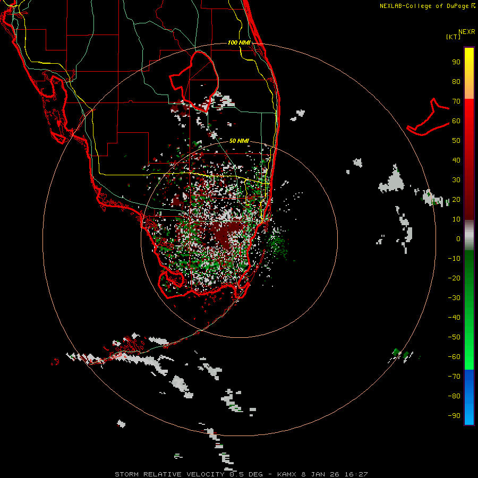Click the -80 scale value

point(454,396)
